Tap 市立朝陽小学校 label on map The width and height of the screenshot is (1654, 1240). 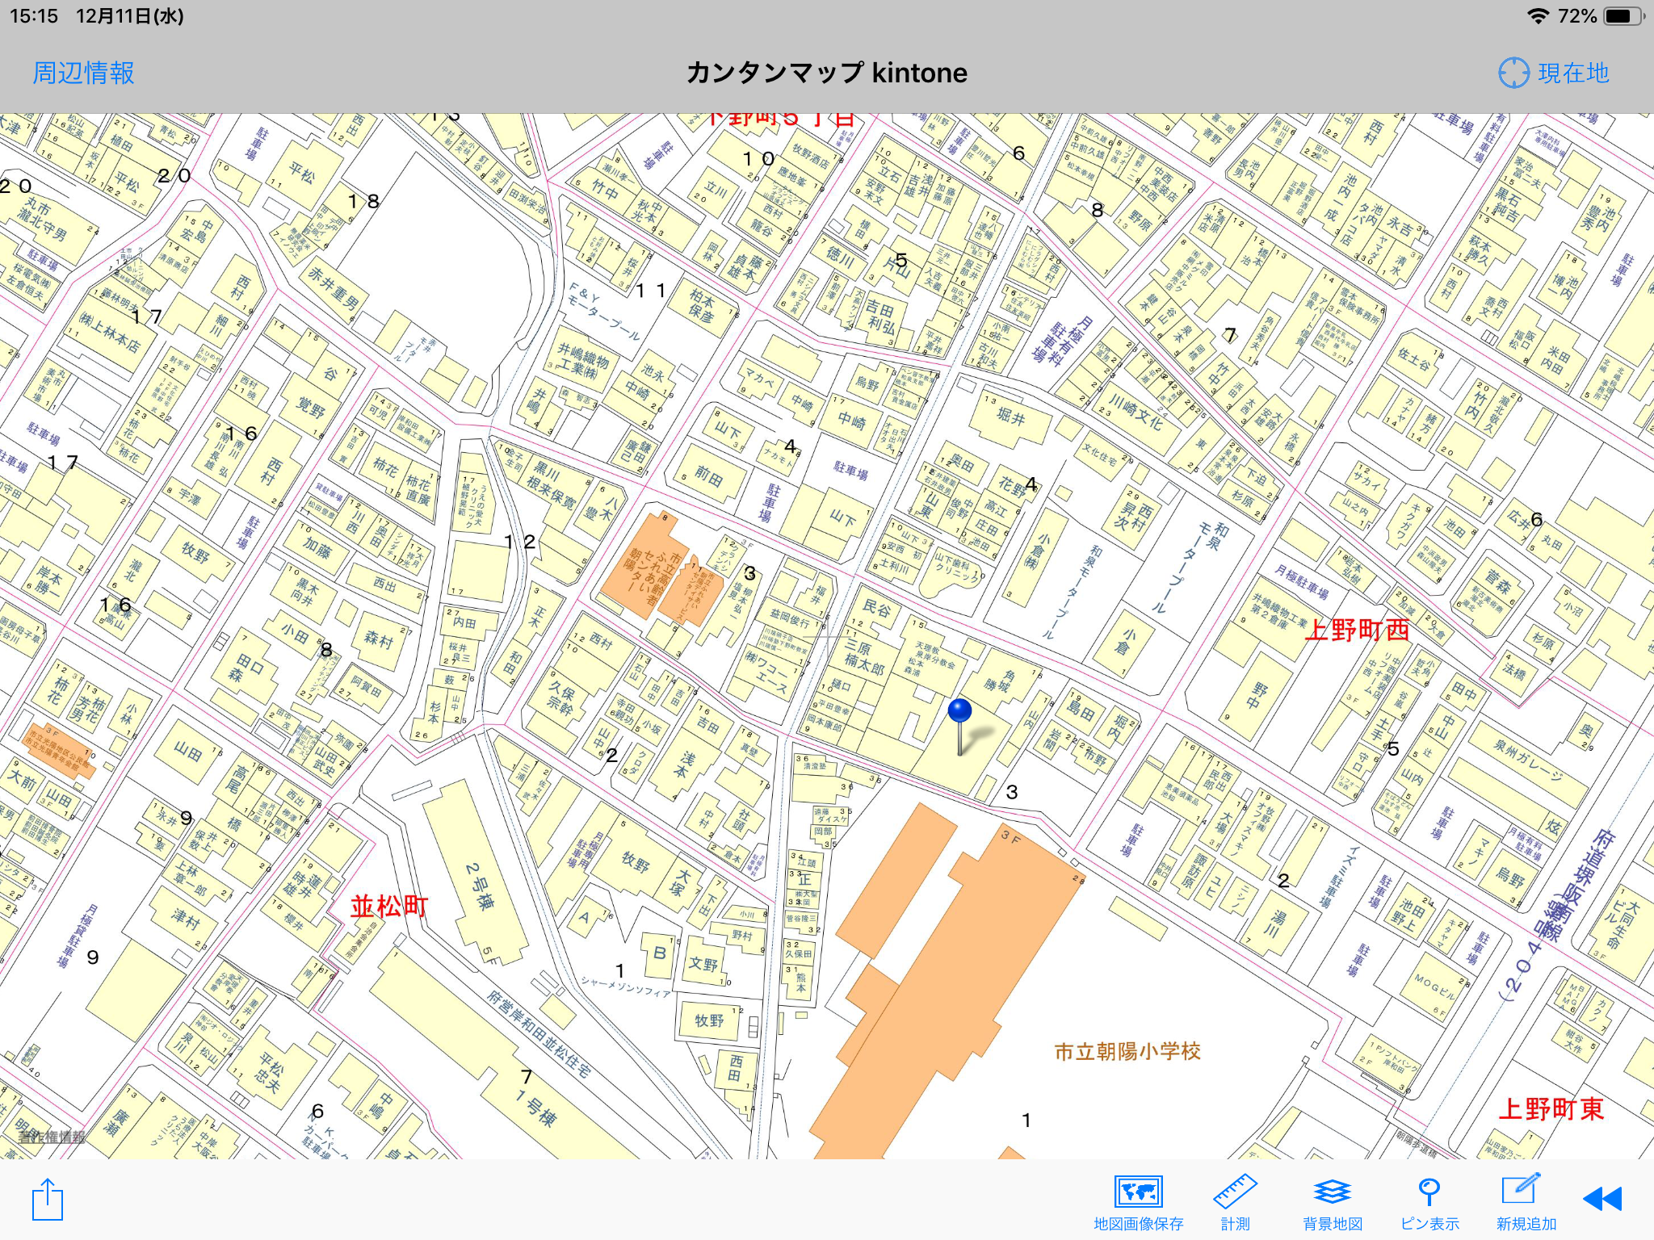coord(1127,1051)
